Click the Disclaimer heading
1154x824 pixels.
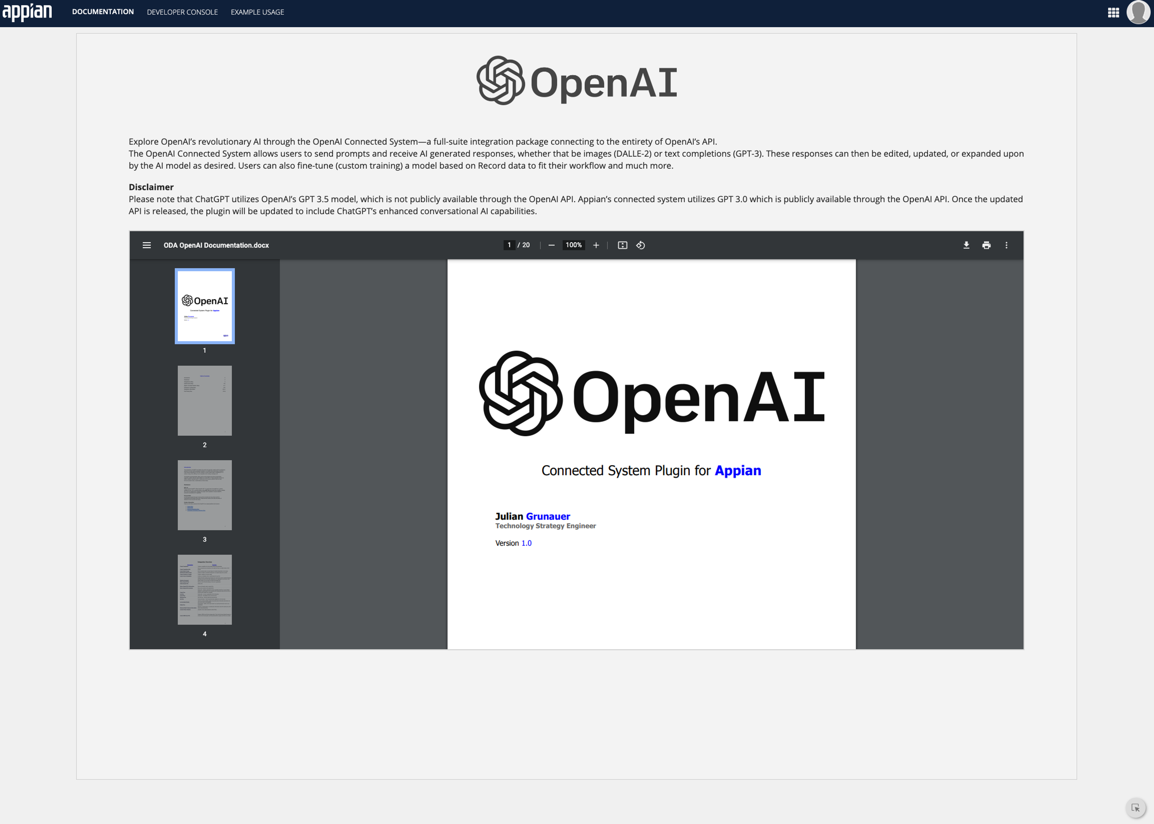(x=151, y=187)
